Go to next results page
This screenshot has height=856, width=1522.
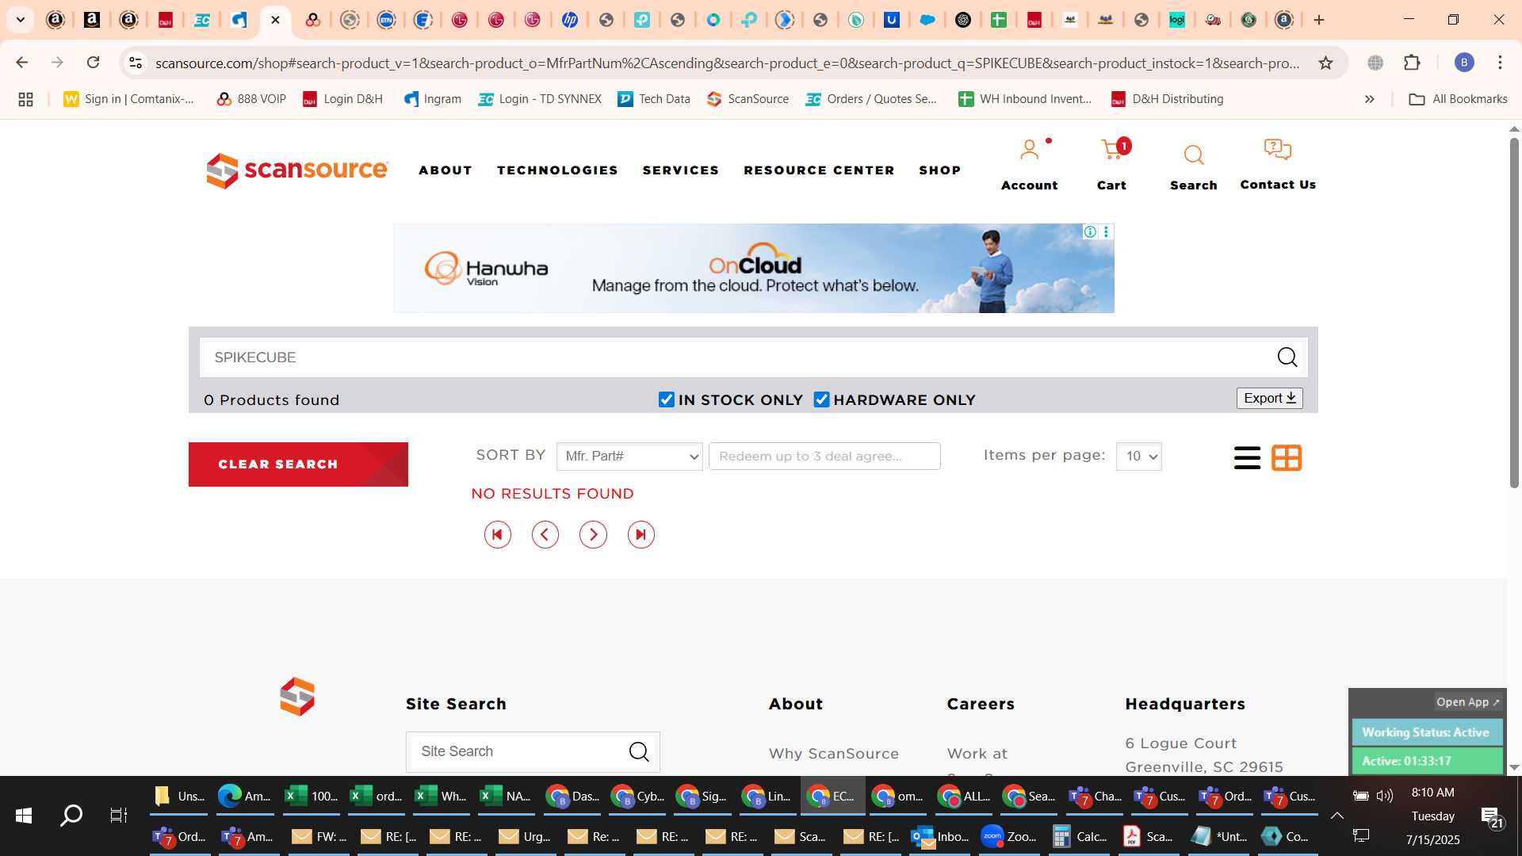593,535
